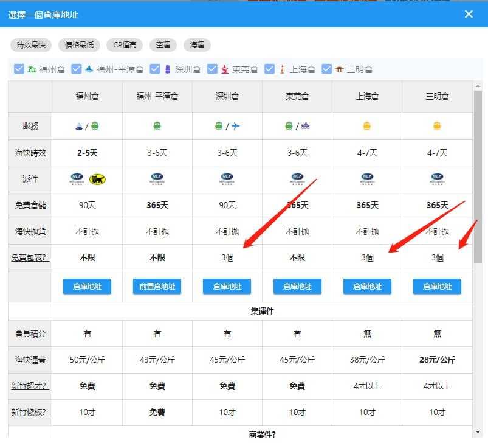488x443 pixels.
Task: Click the 28元/公斤 shipping fee cell
Action: (438, 360)
